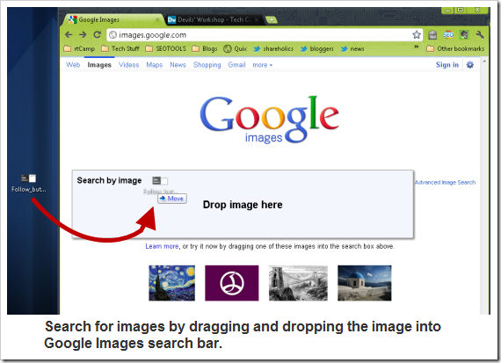Click the SEO extension icon
501x363 pixels.
coord(448,34)
